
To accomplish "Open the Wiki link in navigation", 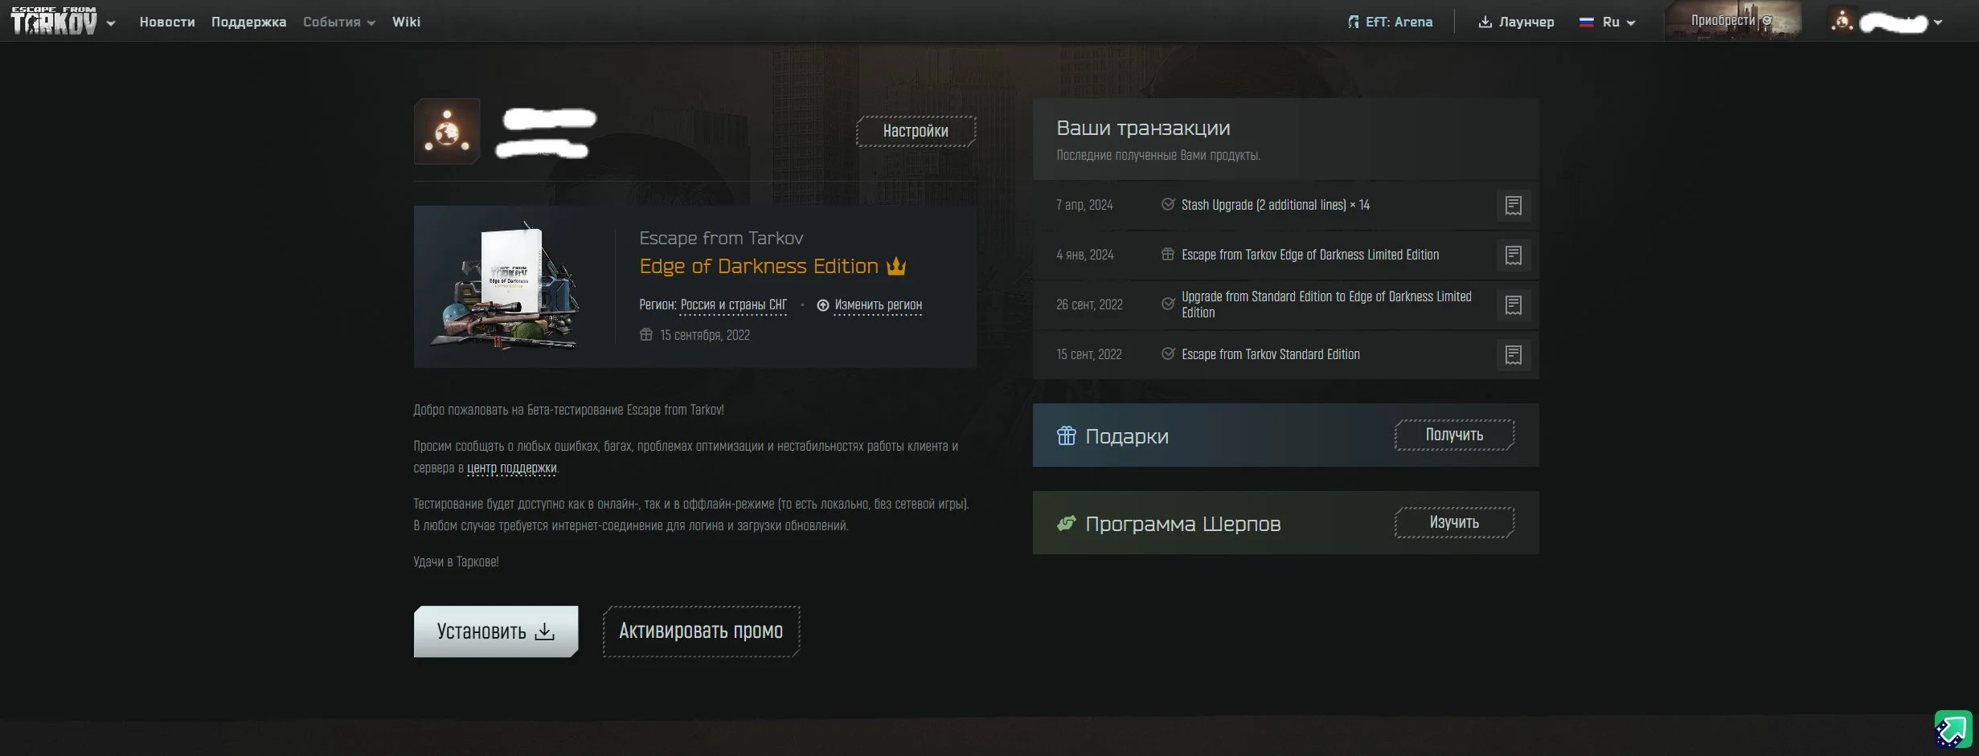I will click(406, 22).
